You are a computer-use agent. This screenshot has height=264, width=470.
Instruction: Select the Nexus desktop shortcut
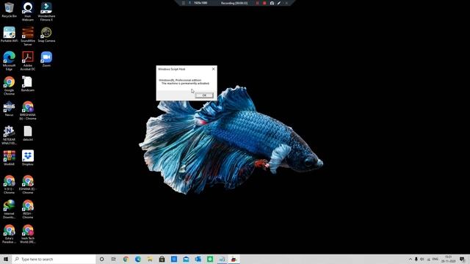click(9, 109)
